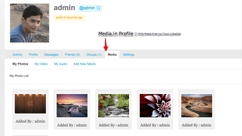The image size is (242, 136).
Task: Go to the Messages tab
Action: click(x=51, y=55)
